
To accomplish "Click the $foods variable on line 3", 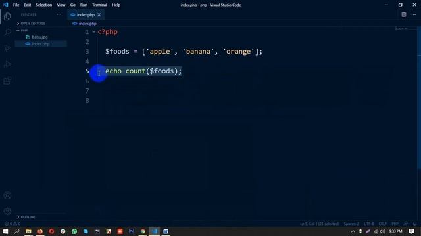I will (x=117, y=51).
